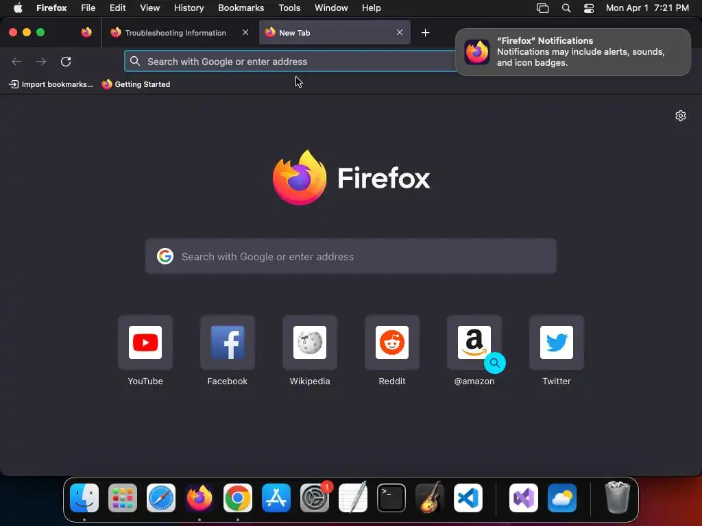
Task: Open the Bookmarks menu
Action: pyautogui.click(x=241, y=8)
